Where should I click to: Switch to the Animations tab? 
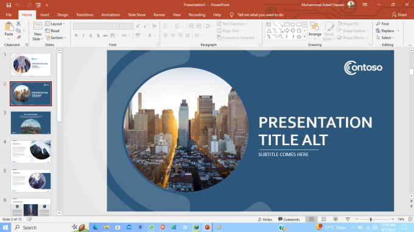(111, 15)
